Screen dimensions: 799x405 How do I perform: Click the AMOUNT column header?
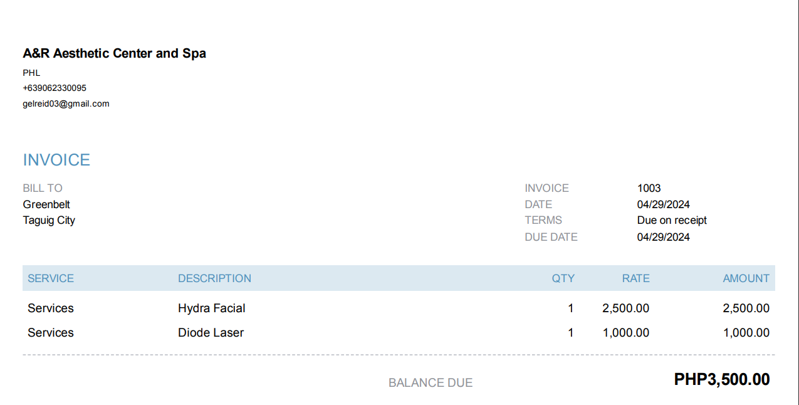(746, 278)
